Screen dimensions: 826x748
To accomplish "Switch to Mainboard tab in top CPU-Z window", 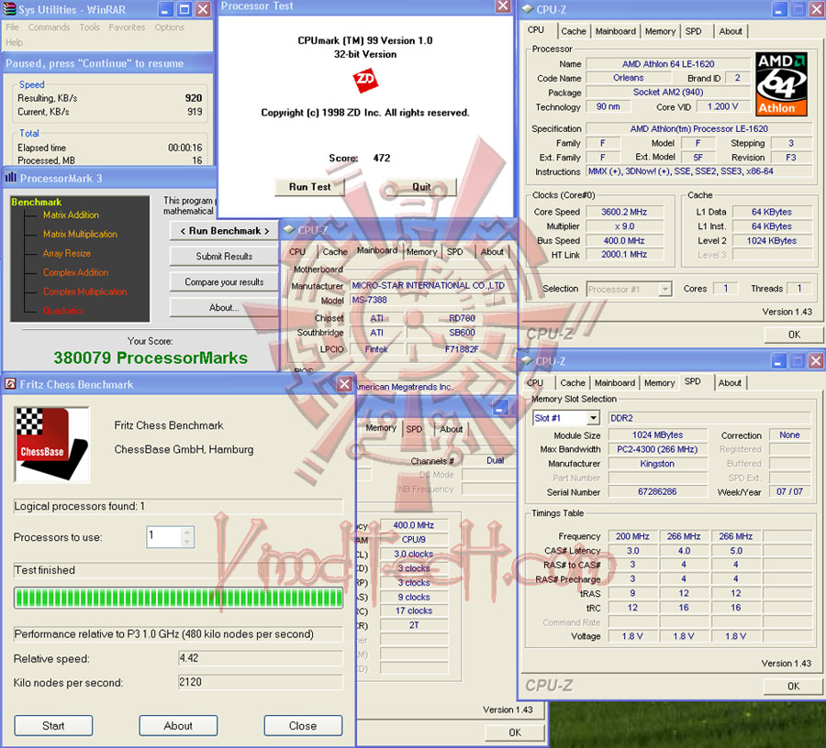I will click(616, 31).
